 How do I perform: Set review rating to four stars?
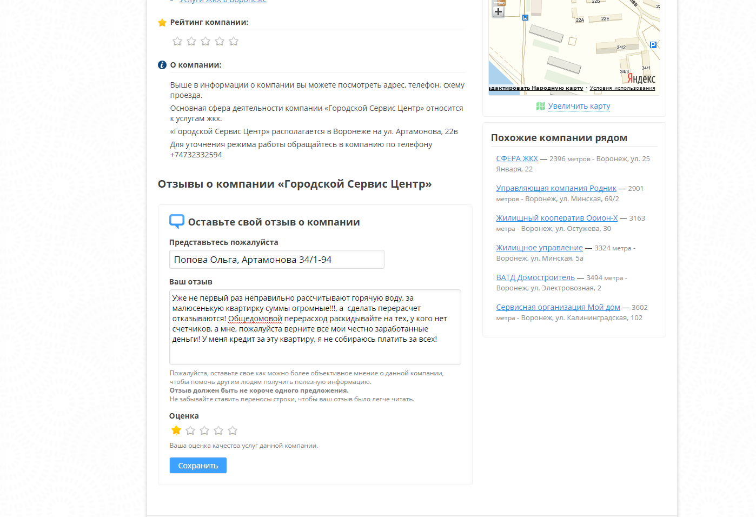click(x=218, y=430)
